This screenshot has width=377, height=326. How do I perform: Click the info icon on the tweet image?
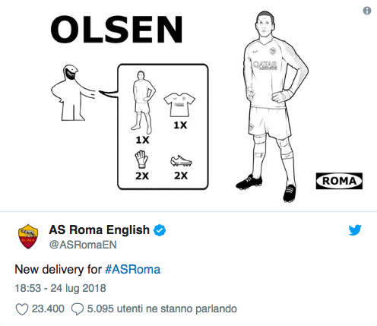[x=367, y=11]
